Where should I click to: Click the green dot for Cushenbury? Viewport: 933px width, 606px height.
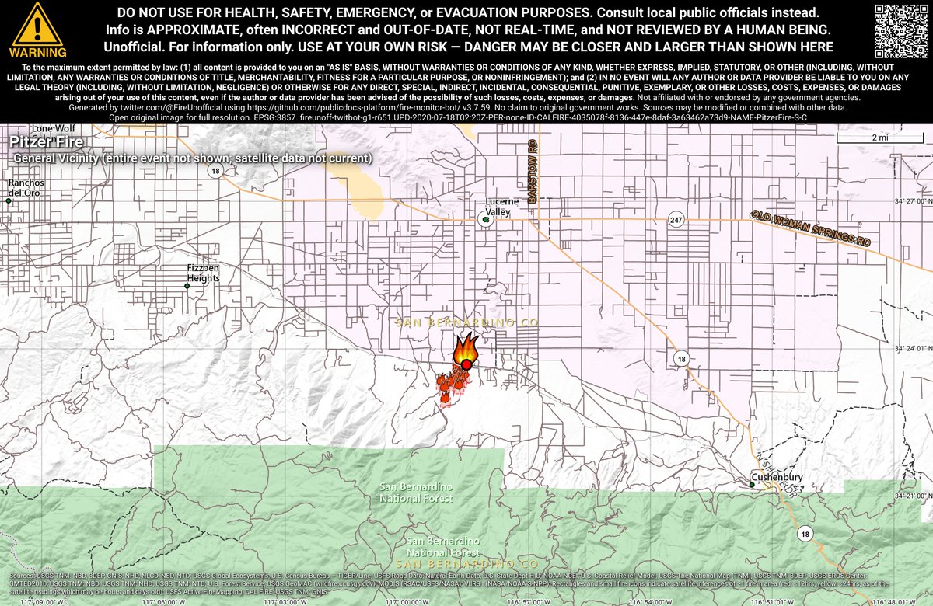752,486
